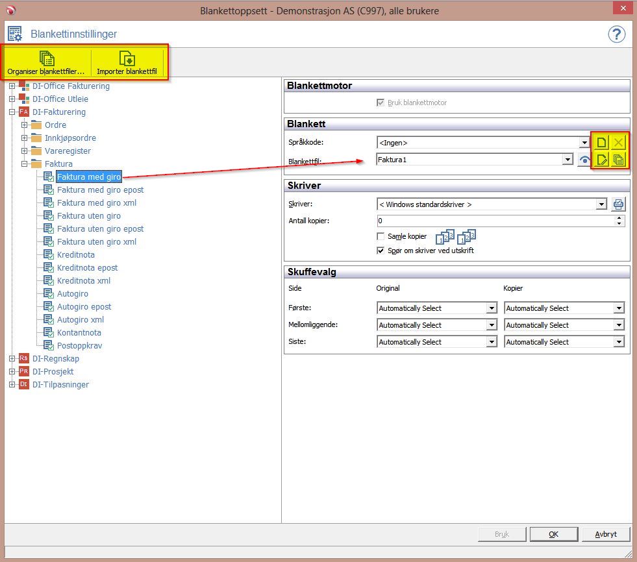637x562 pixels.
Task: Click the Avbryt button
Action: point(605,534)
